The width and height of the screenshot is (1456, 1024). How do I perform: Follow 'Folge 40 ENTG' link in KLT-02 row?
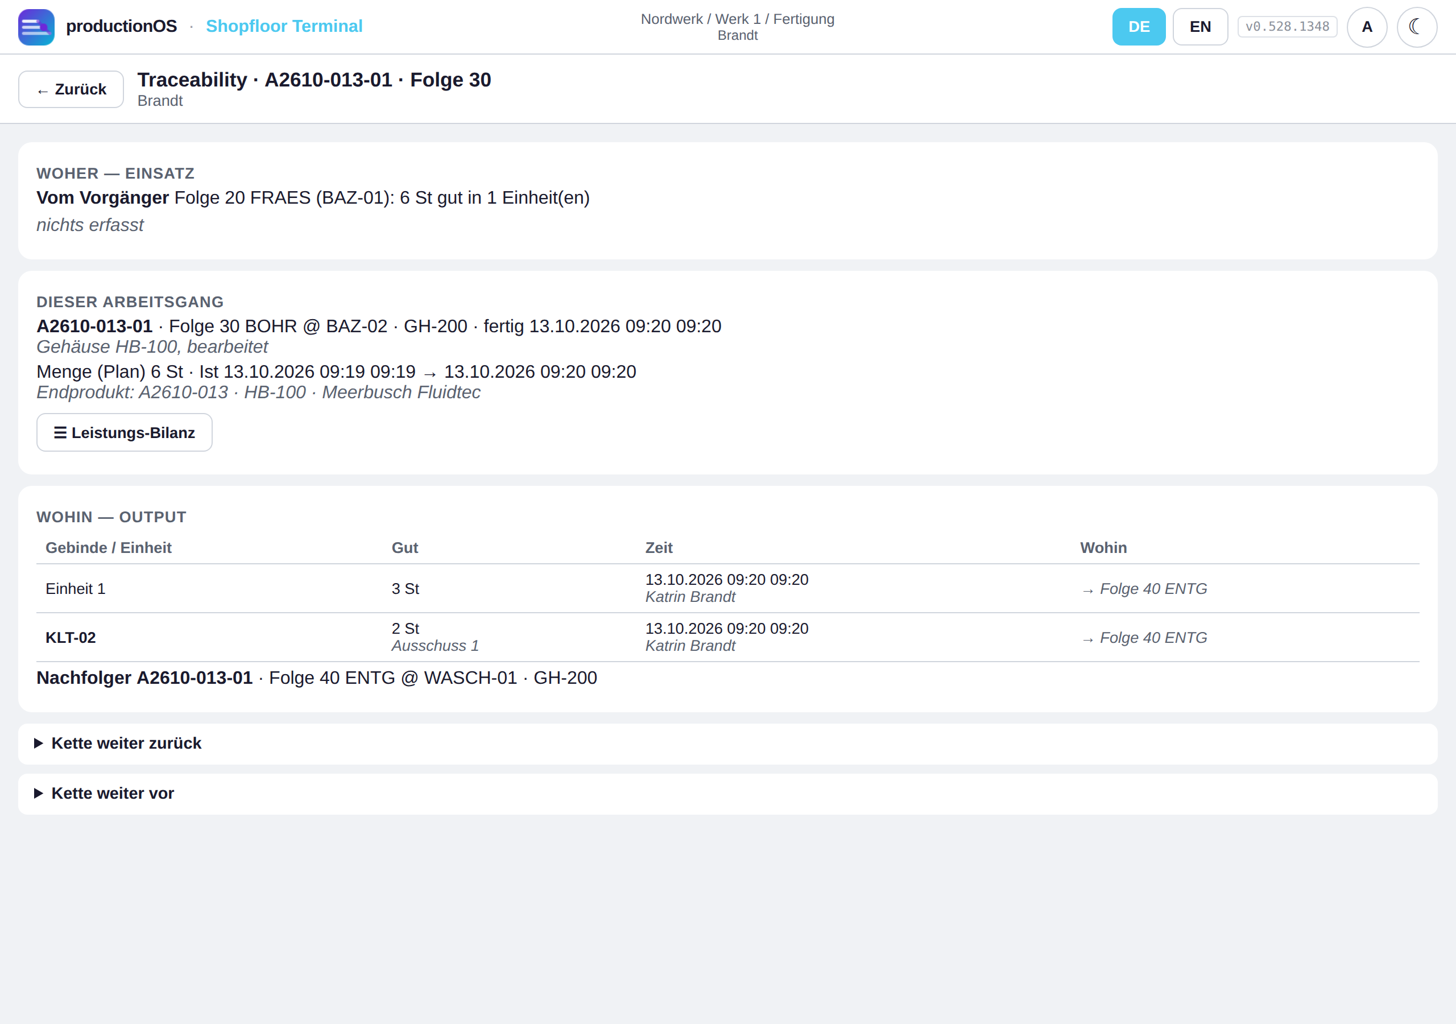pos(1144,638)
